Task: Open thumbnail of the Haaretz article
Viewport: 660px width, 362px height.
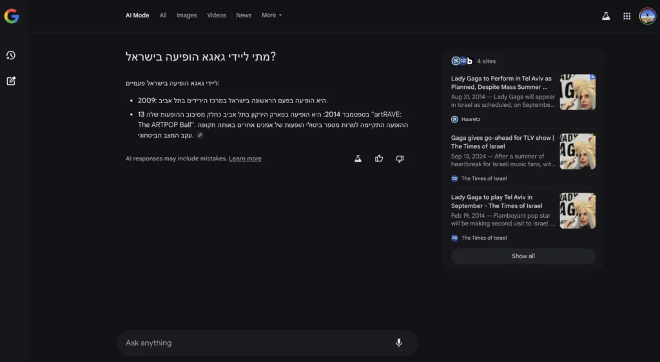Action: 577,92
